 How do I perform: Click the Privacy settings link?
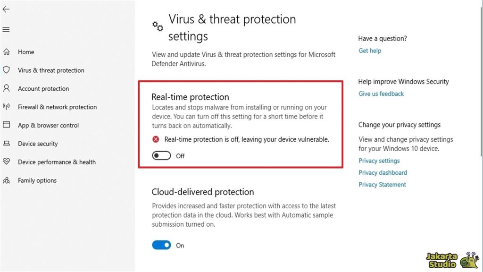pos(379,161)
